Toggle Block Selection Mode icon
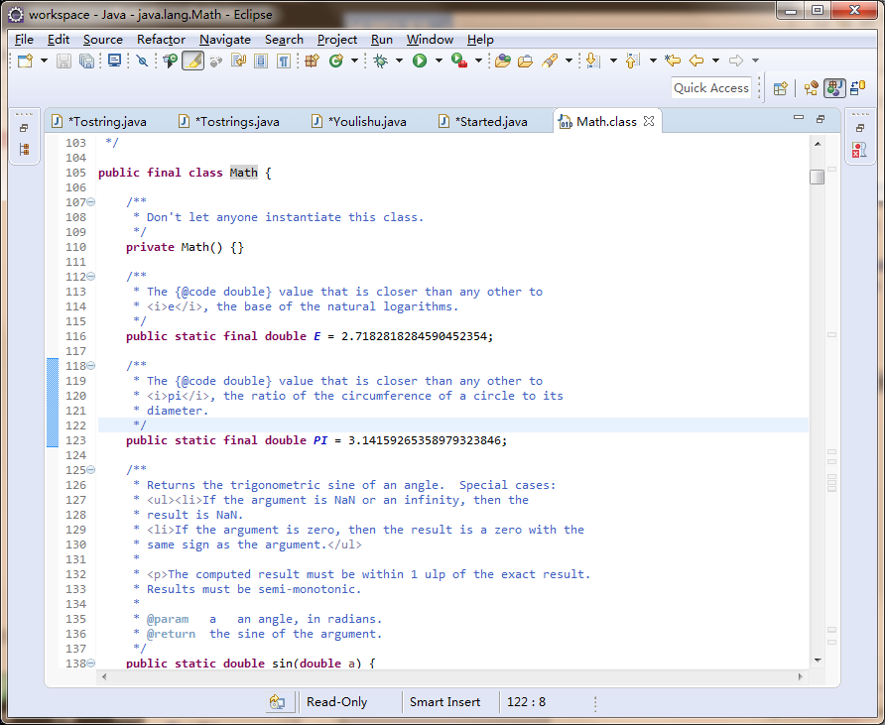The image size is (885, 725). pos(261,60)
